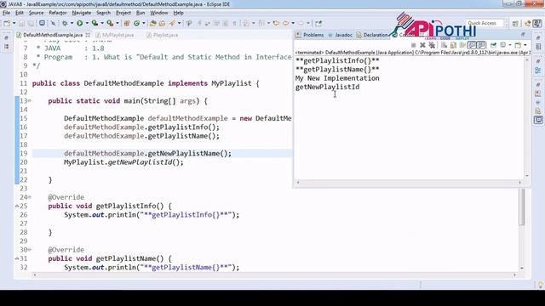545x306 pixels.
Task: Click the Debug bug icon
Action: click(x=65, y=23)
